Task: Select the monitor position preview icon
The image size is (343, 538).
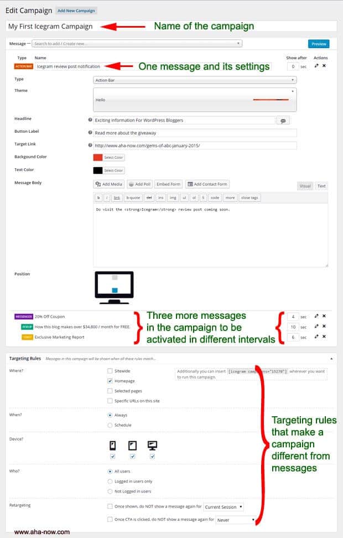Action: tap(114, 287)
